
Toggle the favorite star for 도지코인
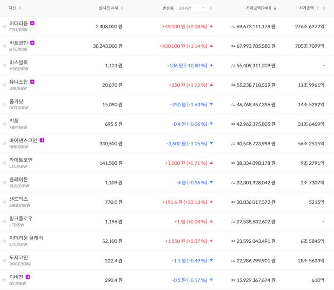click(5, 260)
